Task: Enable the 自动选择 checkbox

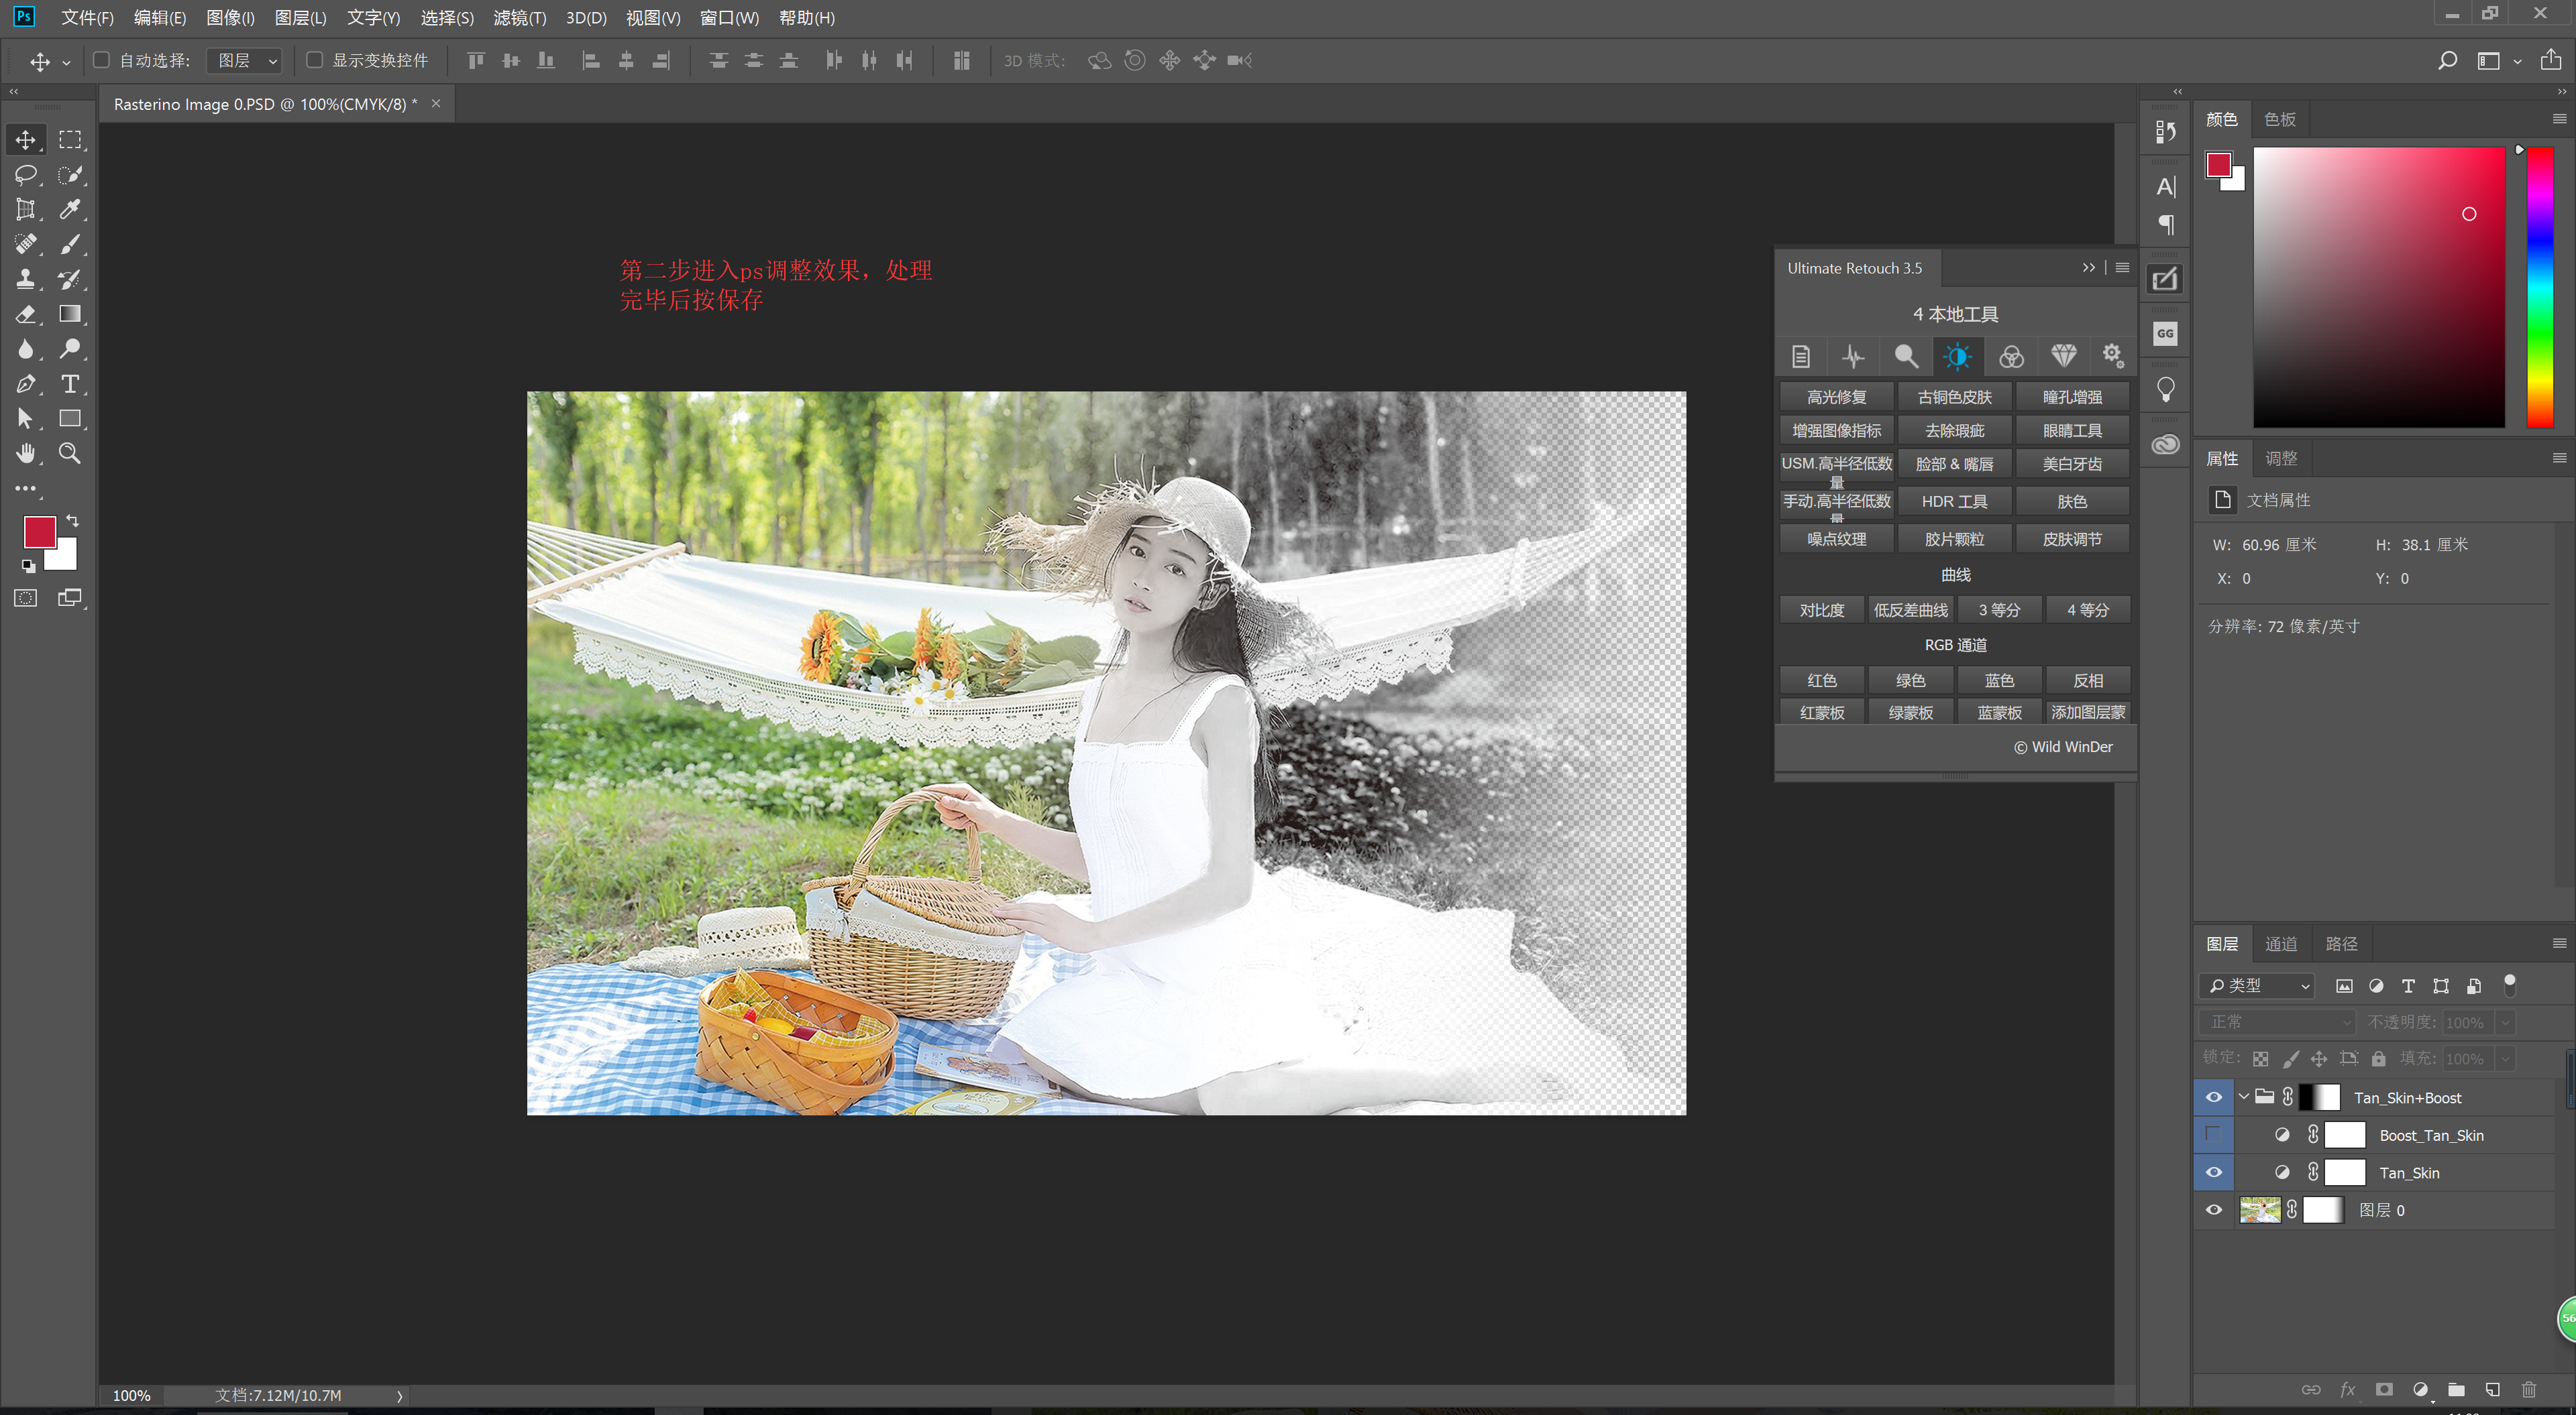Action: coord(101,60)
